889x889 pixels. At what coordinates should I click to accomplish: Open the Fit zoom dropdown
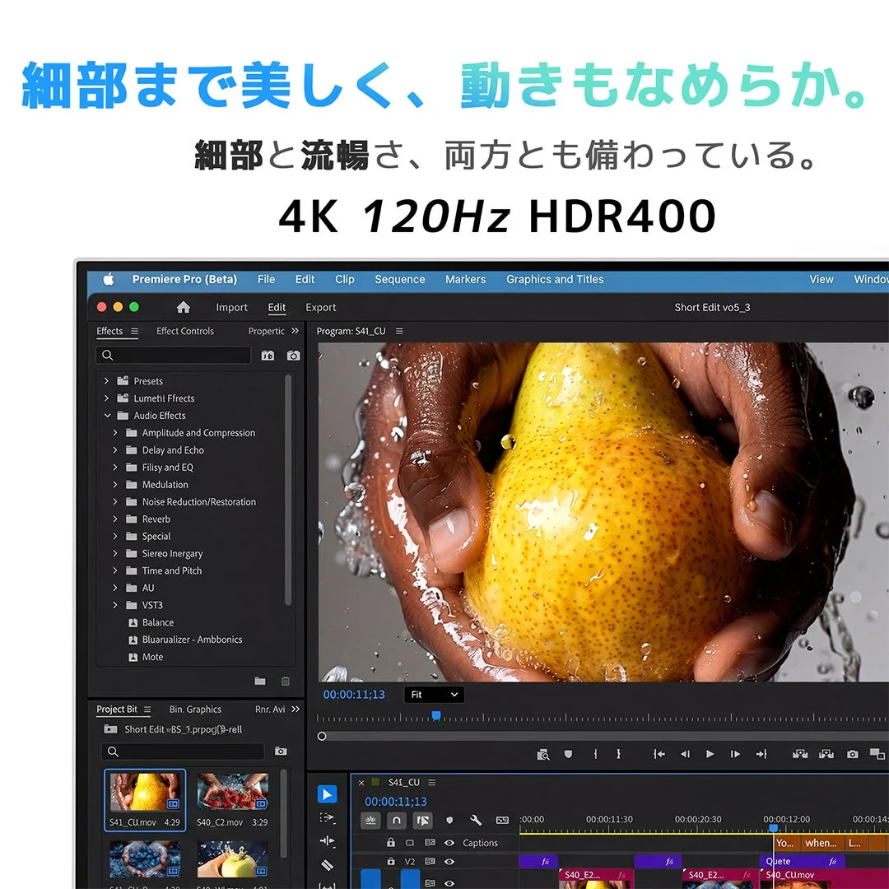(434, 695)
